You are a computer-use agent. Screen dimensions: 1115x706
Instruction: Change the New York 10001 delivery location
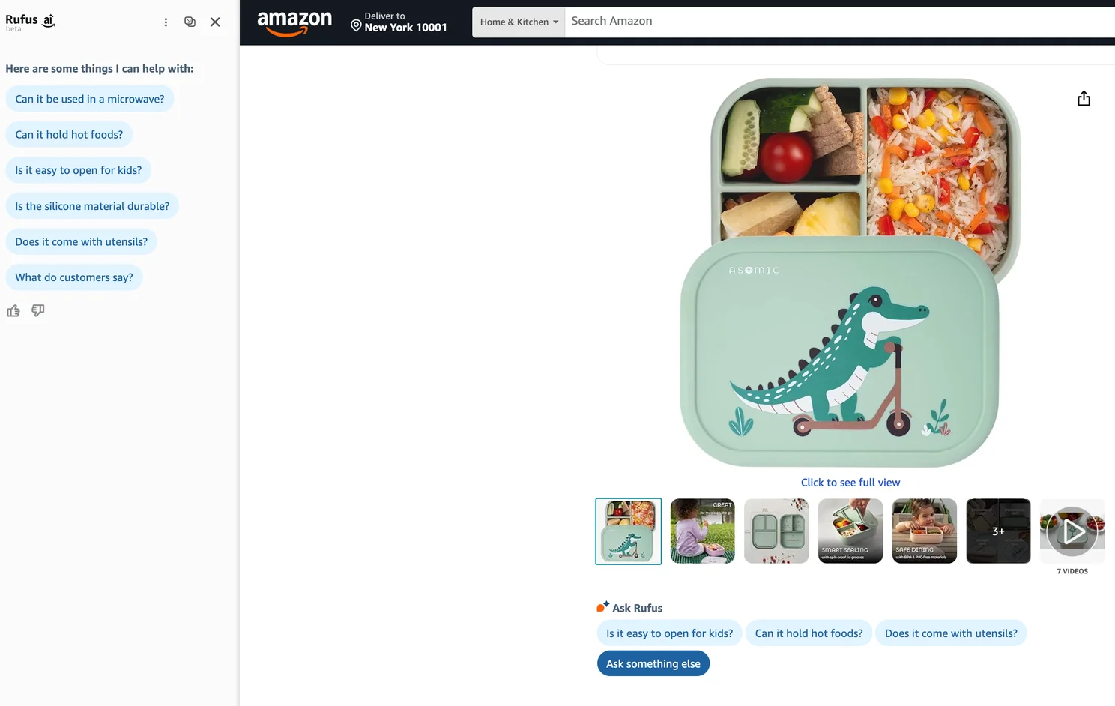(x=399, y=22)
